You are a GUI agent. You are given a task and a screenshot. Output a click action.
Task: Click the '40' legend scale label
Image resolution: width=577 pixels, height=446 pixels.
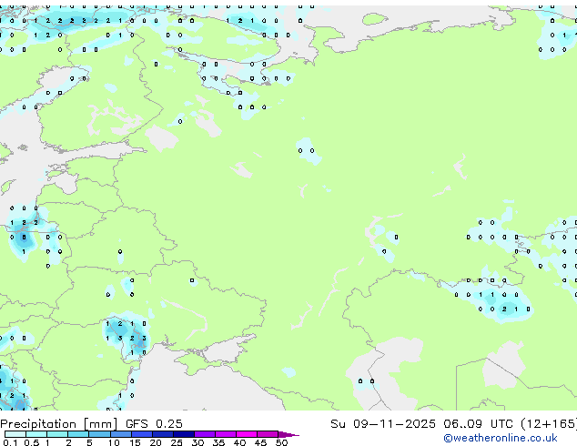[239, 442]
